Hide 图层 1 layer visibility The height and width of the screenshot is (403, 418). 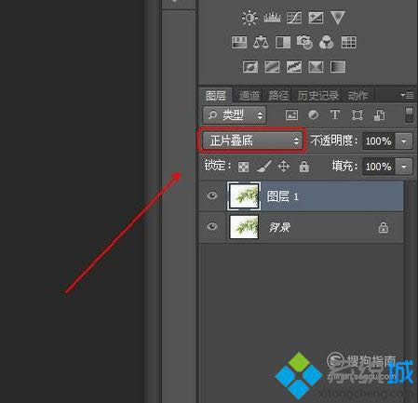point(212,195)
